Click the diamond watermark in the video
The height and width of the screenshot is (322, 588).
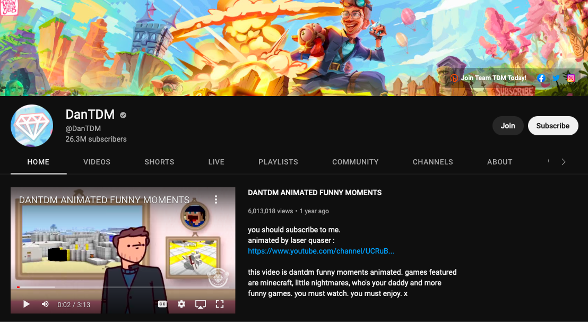tap(218, 277)
